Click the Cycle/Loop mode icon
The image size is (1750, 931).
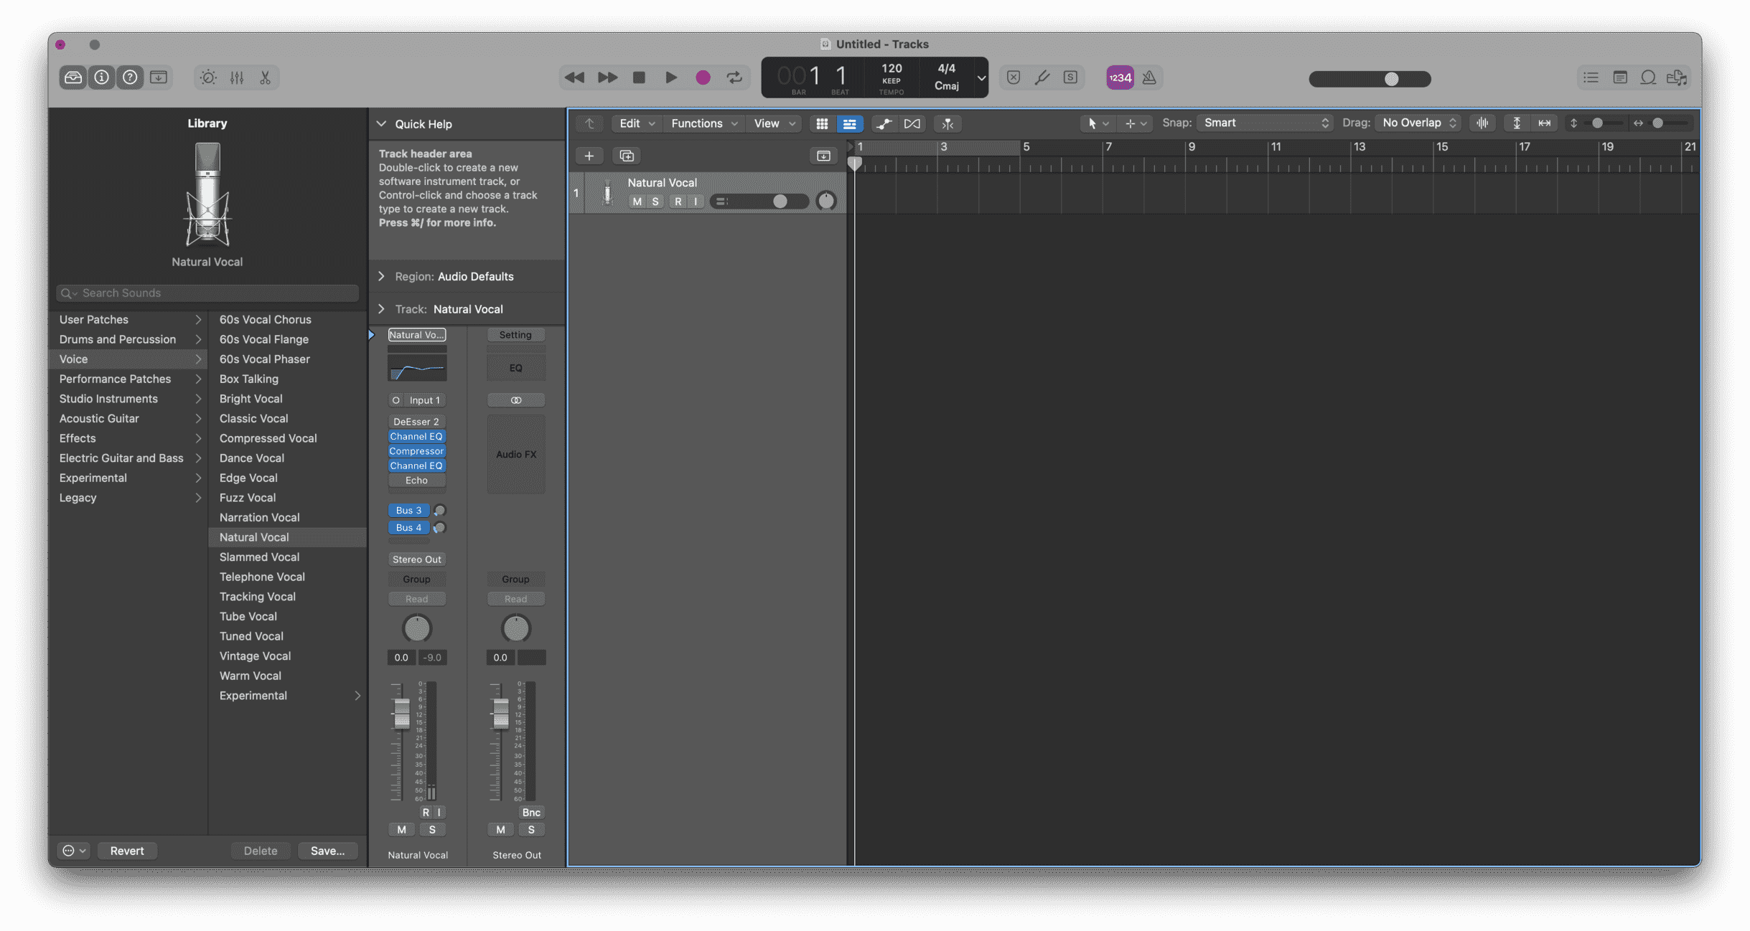(x=735, y=77)
